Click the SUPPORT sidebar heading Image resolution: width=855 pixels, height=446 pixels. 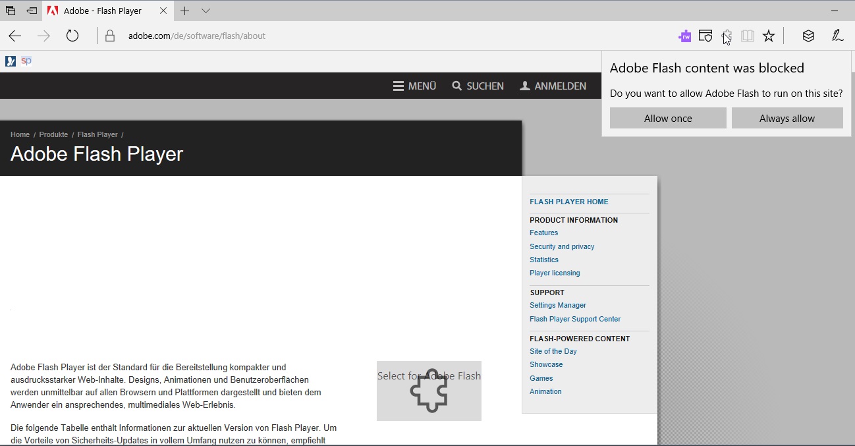pyautogui.click(x=547, y=293)
